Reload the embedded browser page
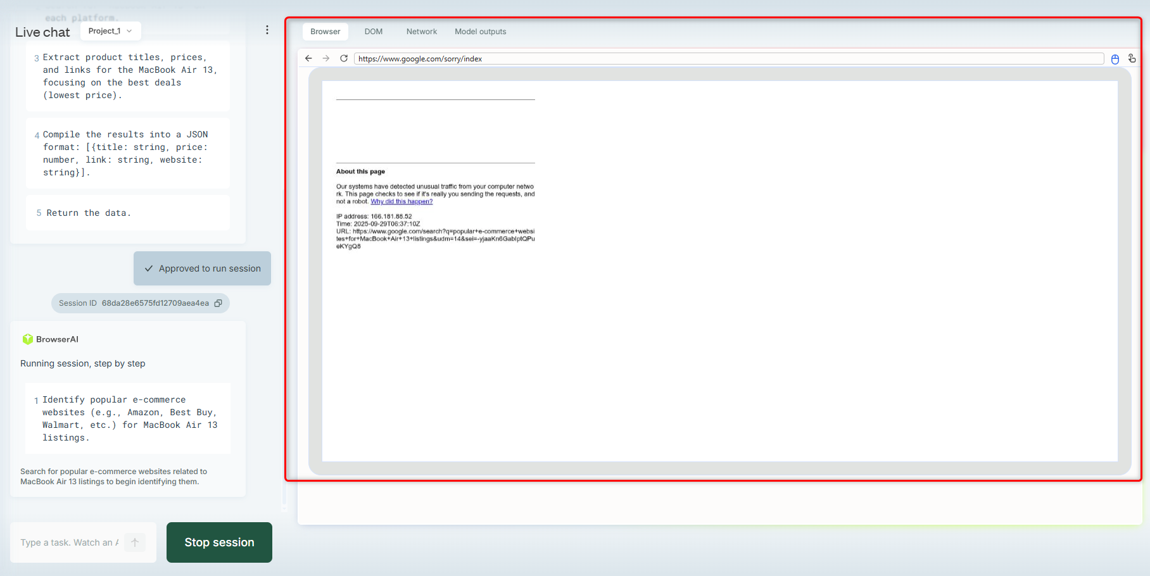 [344, 58]
